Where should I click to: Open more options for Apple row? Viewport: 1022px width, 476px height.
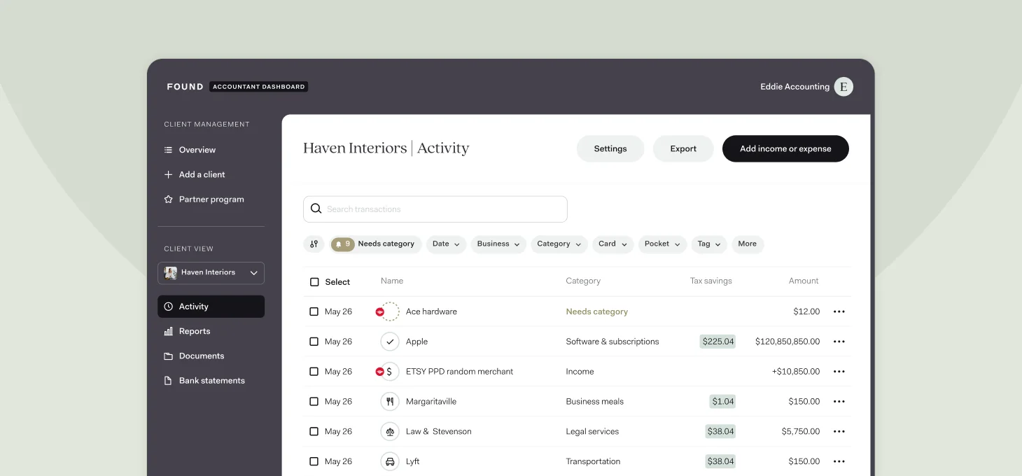(x=839, y=342)
